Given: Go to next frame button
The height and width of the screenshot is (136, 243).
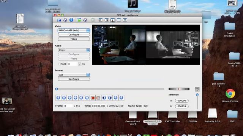Looking at the screenshot, I should 76,97.
